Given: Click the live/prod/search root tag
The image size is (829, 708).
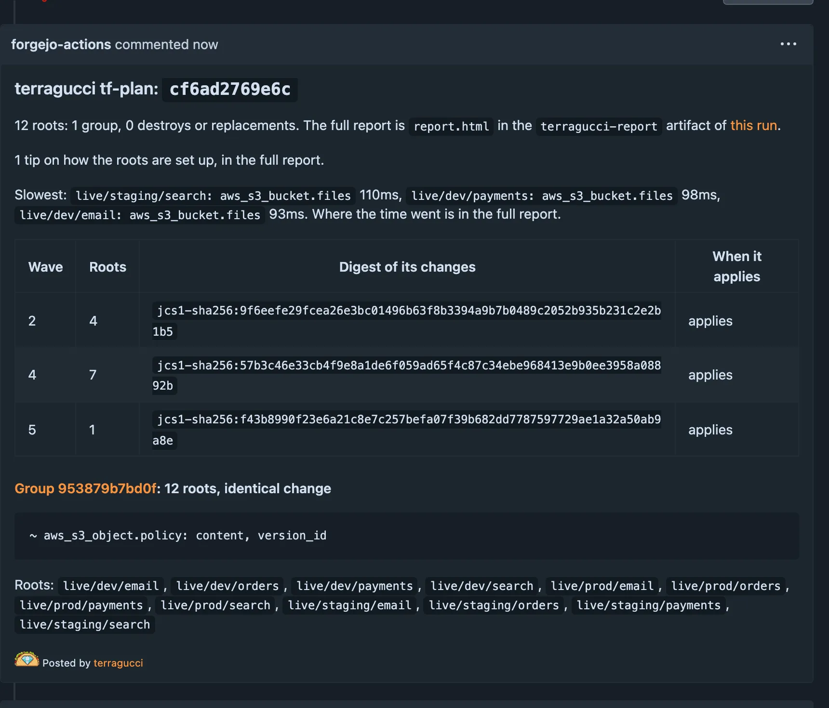Looking at the screenshot, I should click(215, 605).
